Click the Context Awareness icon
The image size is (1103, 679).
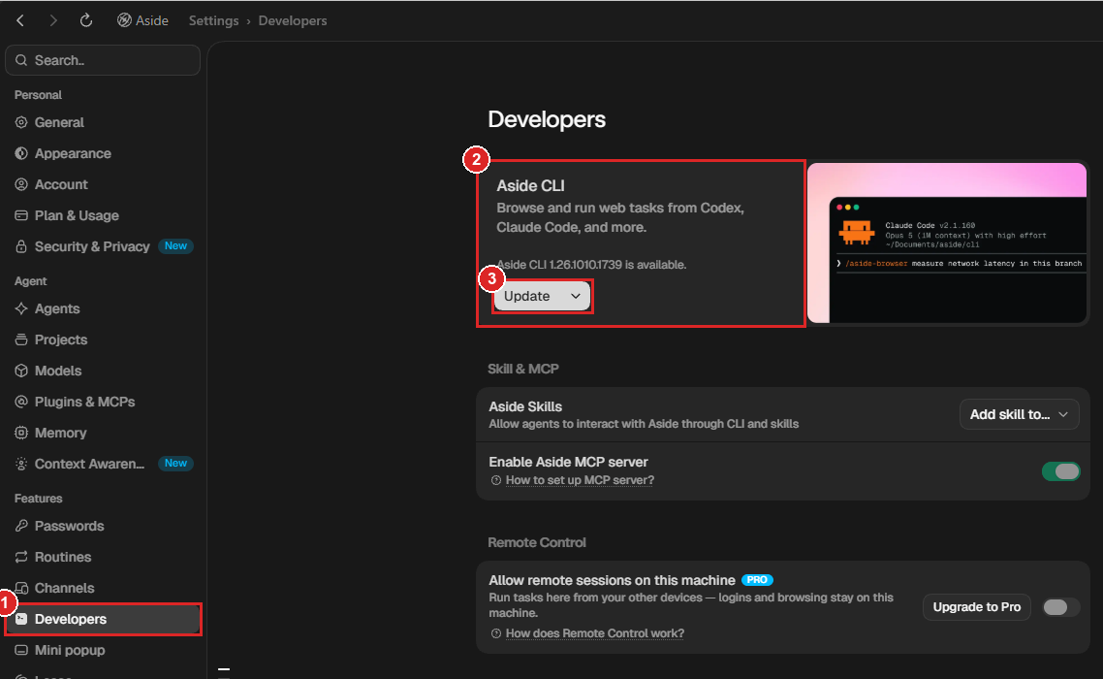point(21,464)
